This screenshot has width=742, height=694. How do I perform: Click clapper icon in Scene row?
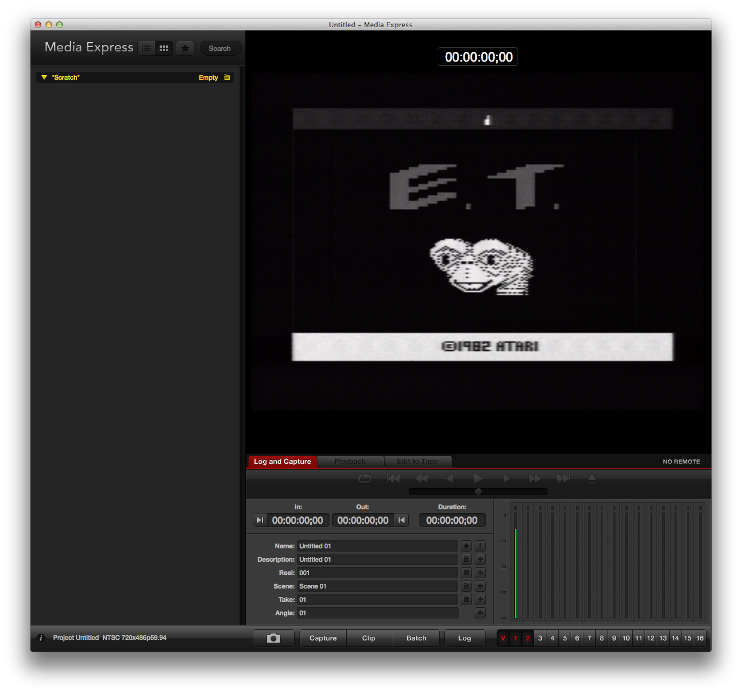pyautogui.click(x=467, y=586)
